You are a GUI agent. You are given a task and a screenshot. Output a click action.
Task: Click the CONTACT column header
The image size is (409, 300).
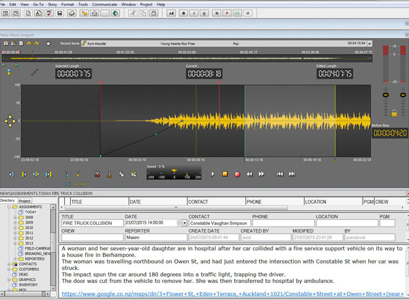pyautogui.click(x=217, y=202)
